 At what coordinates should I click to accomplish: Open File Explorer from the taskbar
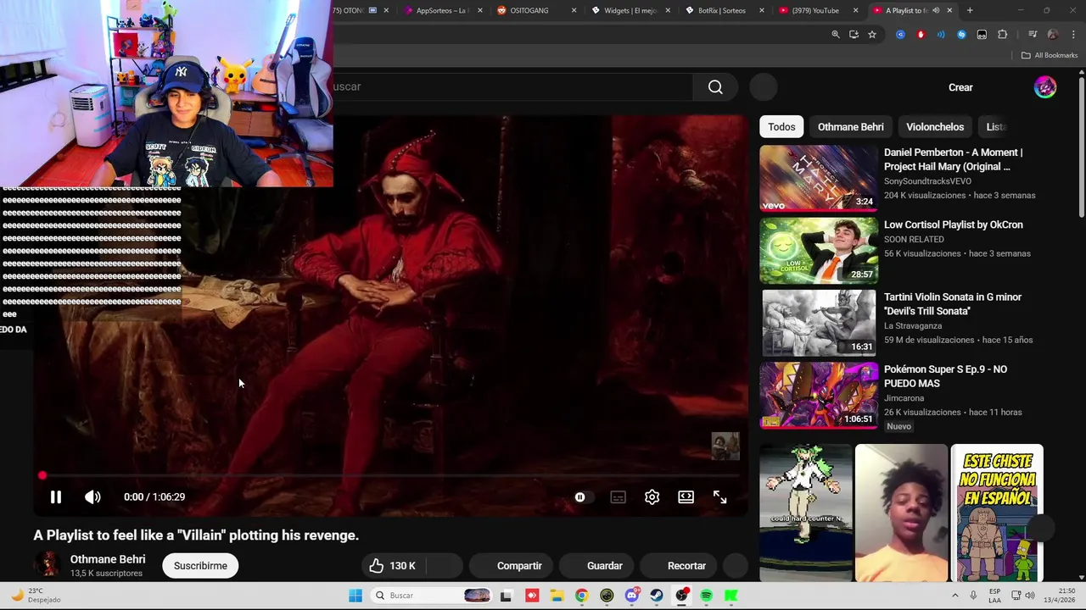point(557,596)
